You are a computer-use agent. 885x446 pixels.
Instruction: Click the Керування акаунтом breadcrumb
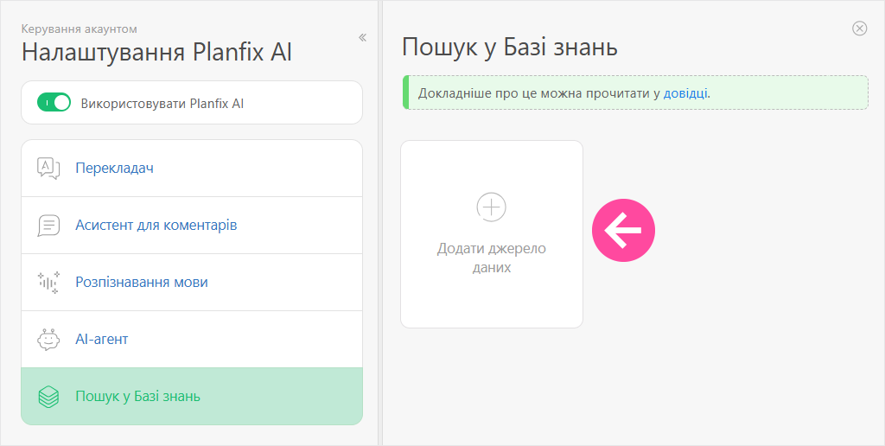(x=80, y=29)
